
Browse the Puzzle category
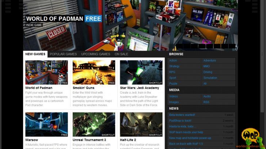tap(173, 83)
